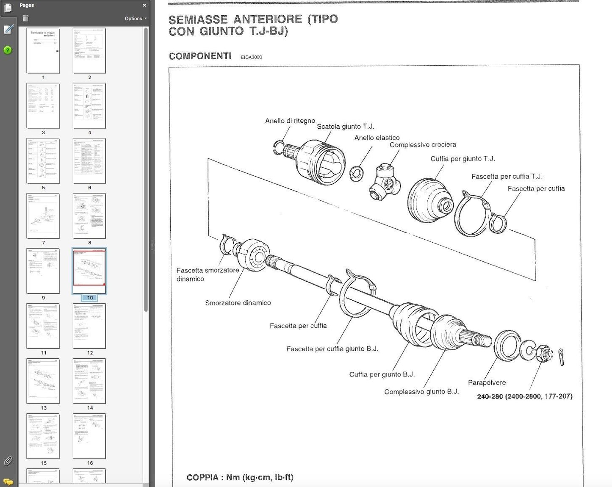
Task: Expand the Options dropdown menu
Action: point(136,19)
